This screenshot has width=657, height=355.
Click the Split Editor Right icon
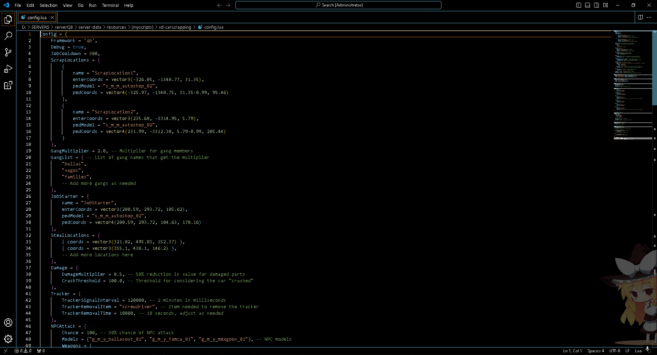click(640, 17)
